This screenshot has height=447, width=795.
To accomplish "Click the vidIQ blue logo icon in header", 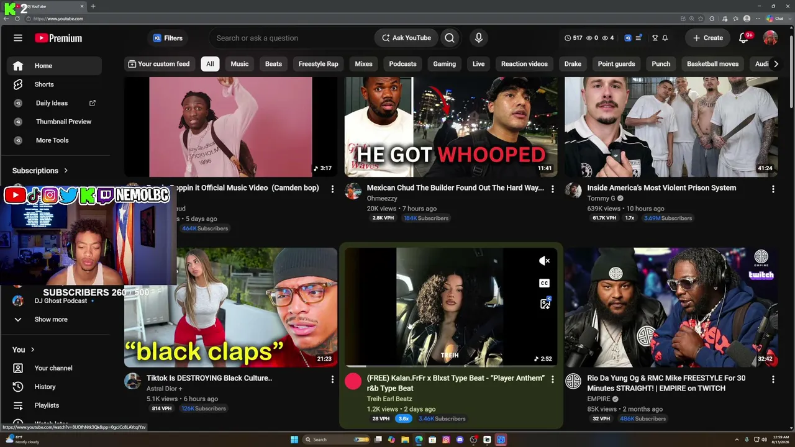I will [x=627, y=38].
